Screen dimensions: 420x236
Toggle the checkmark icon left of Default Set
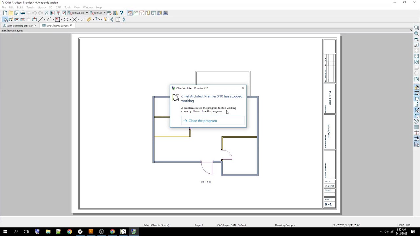pos(64,13)
